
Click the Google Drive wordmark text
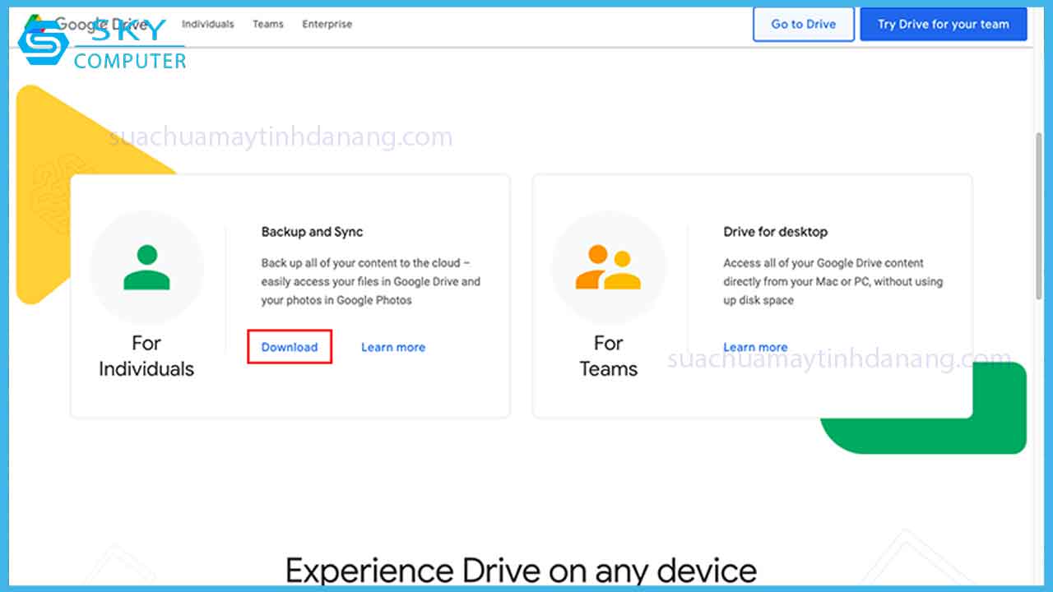pos(103,23)
